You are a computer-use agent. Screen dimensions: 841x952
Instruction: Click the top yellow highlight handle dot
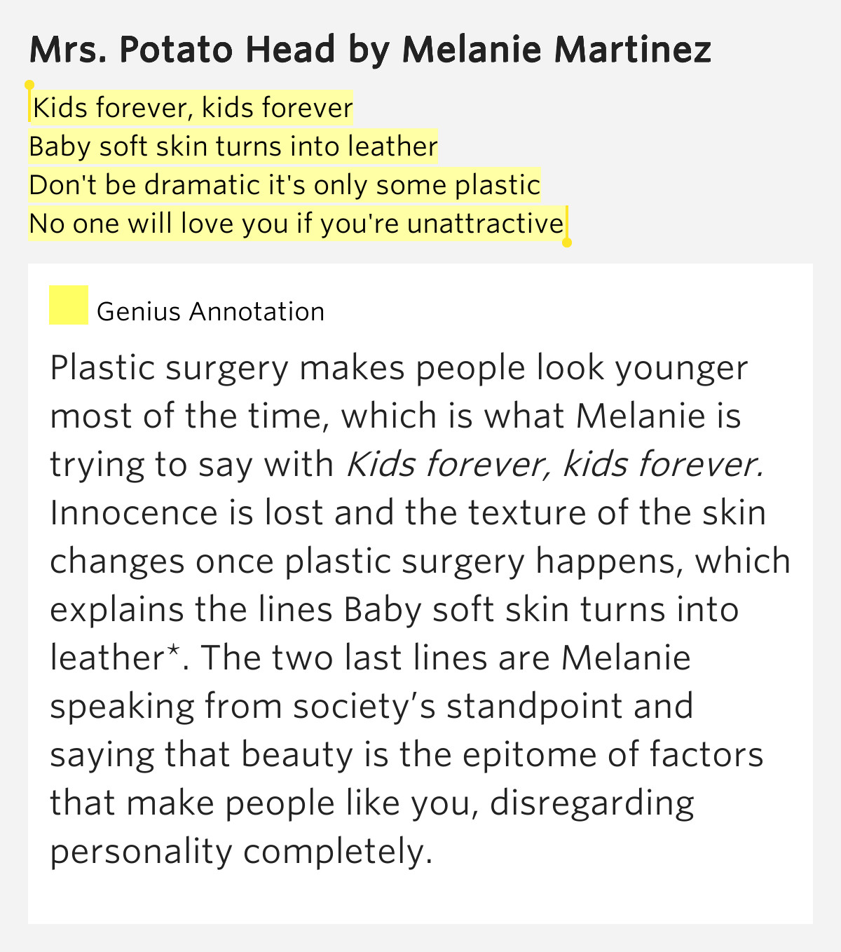29,85
